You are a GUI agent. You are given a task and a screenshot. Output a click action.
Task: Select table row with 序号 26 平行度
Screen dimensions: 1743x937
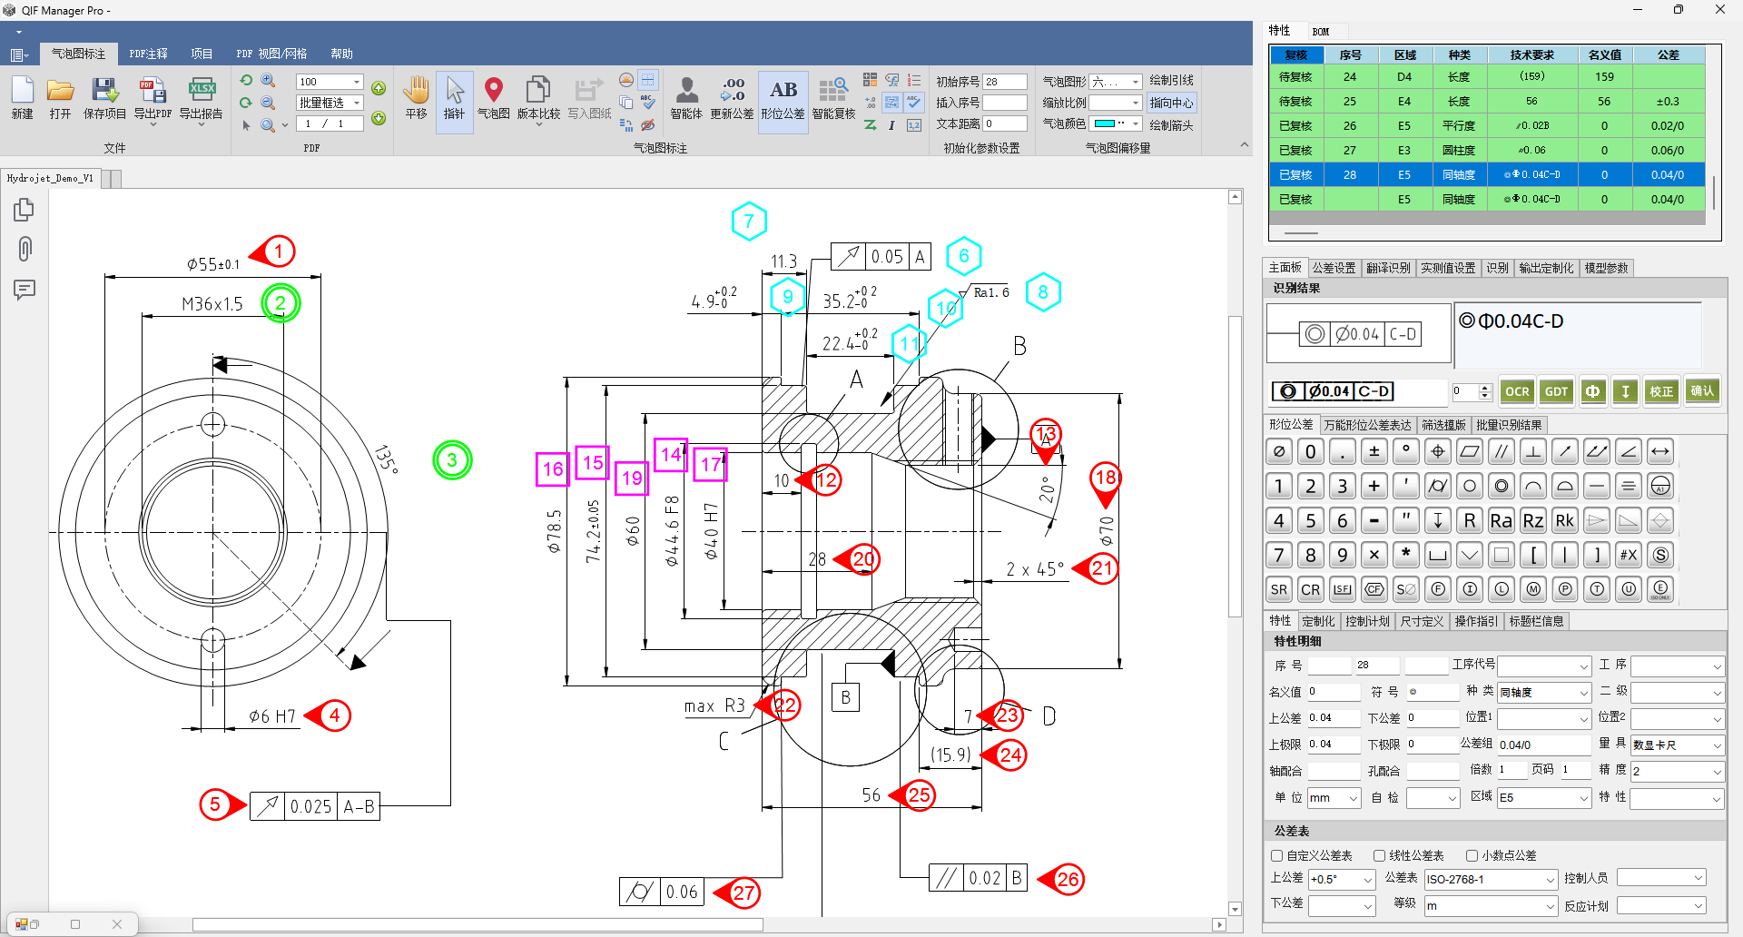tap(1486, 125)
